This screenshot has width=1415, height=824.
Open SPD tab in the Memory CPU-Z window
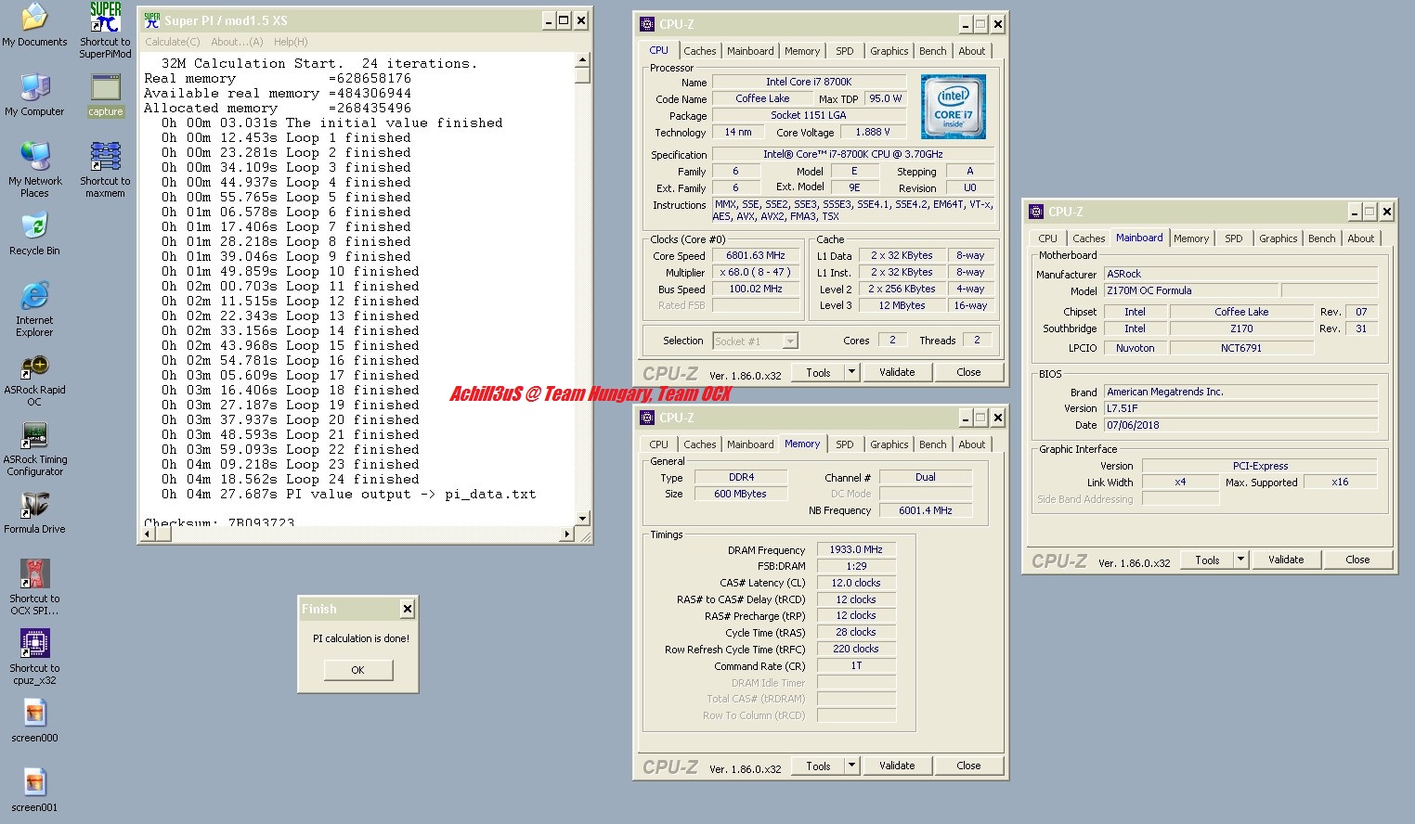(844, 444)
